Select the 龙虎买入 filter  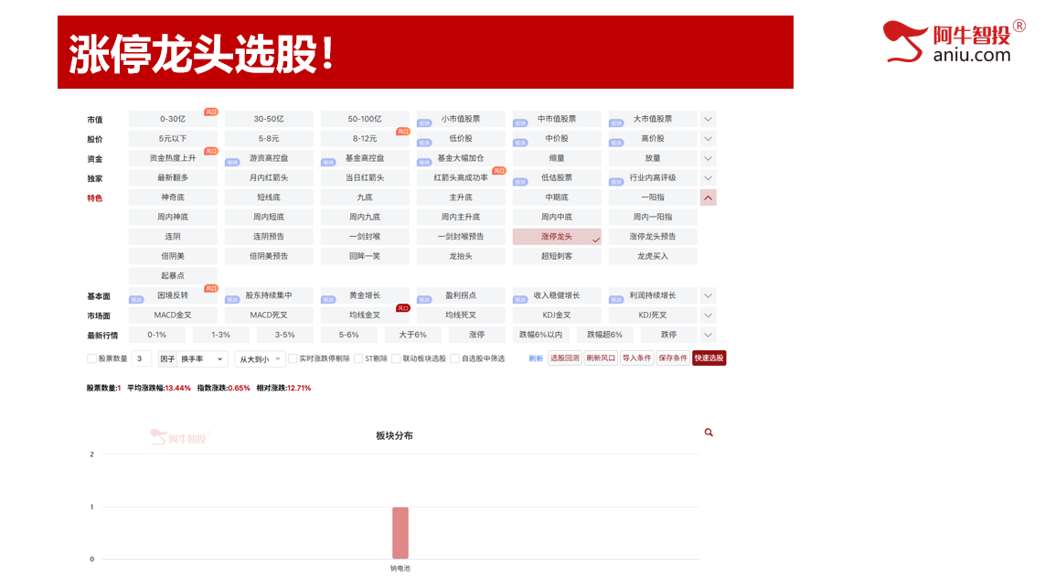[x=653, y=256]
